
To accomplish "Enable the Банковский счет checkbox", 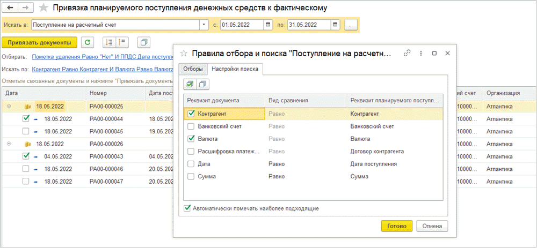I will click(191, 126).
